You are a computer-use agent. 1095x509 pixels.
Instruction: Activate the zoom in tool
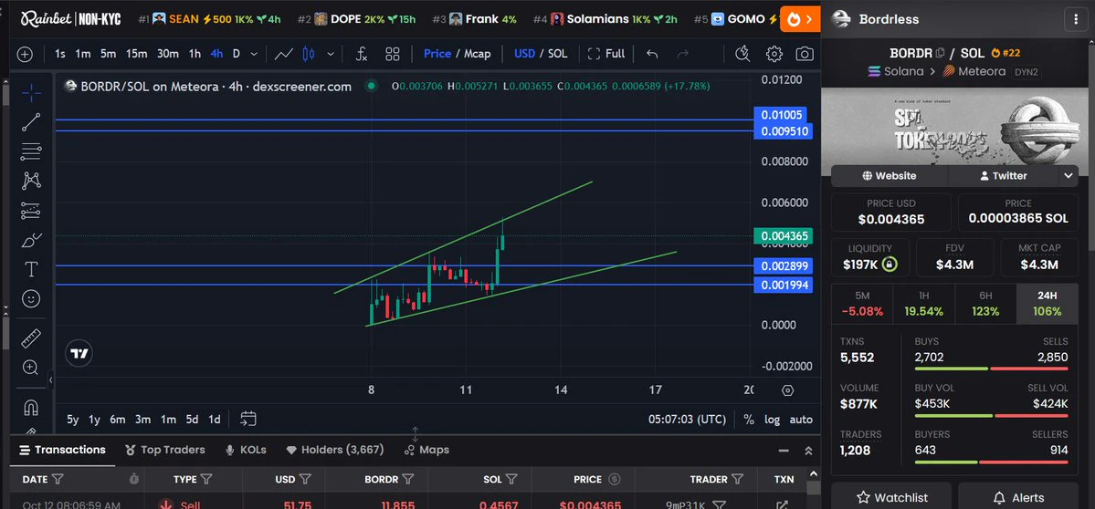click(x=31, y=368)
